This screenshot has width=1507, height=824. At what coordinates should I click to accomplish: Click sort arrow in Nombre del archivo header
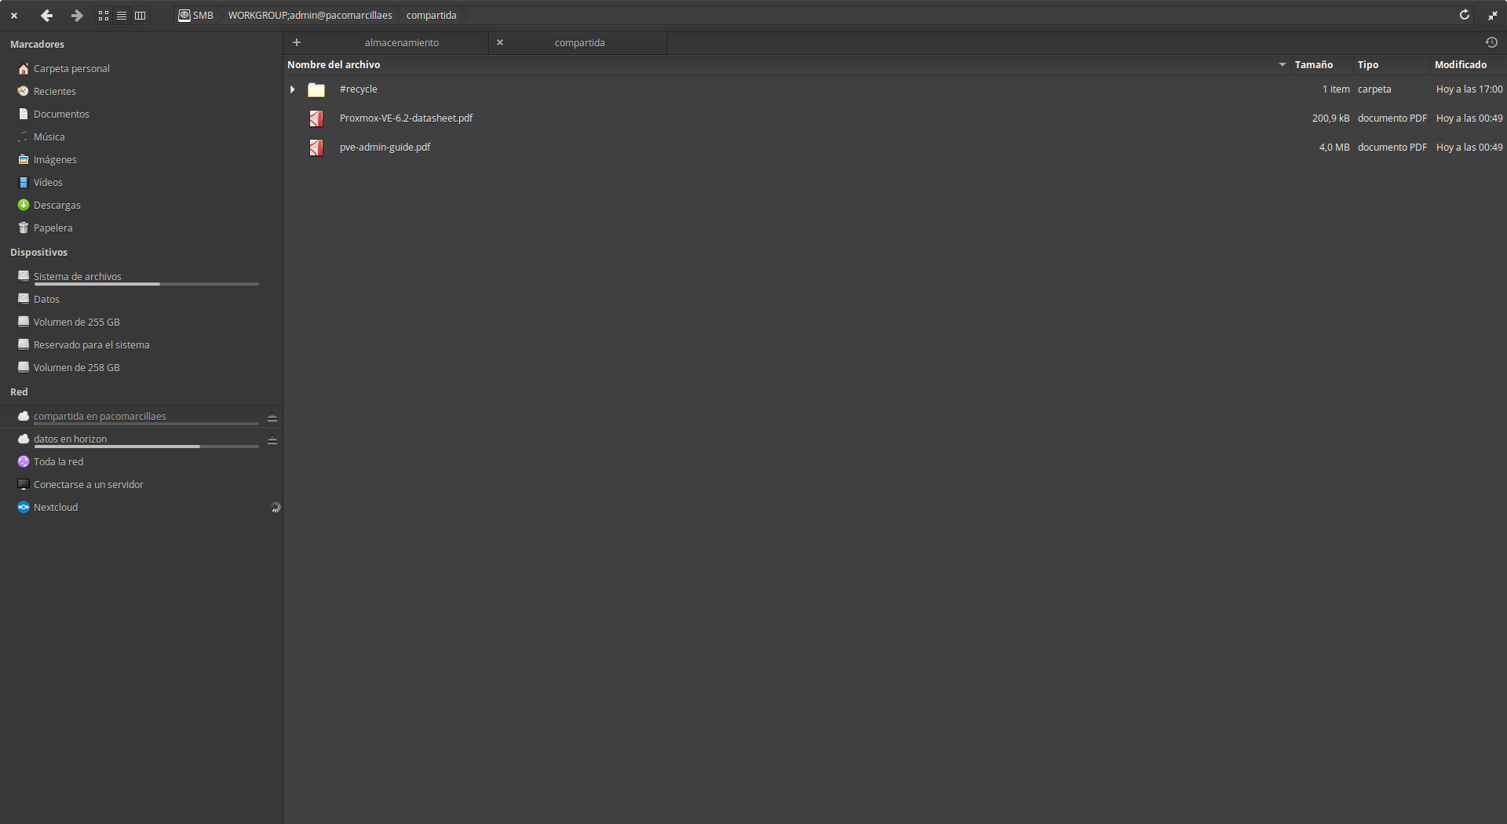pyautogui.click(x=1282, y=65)
